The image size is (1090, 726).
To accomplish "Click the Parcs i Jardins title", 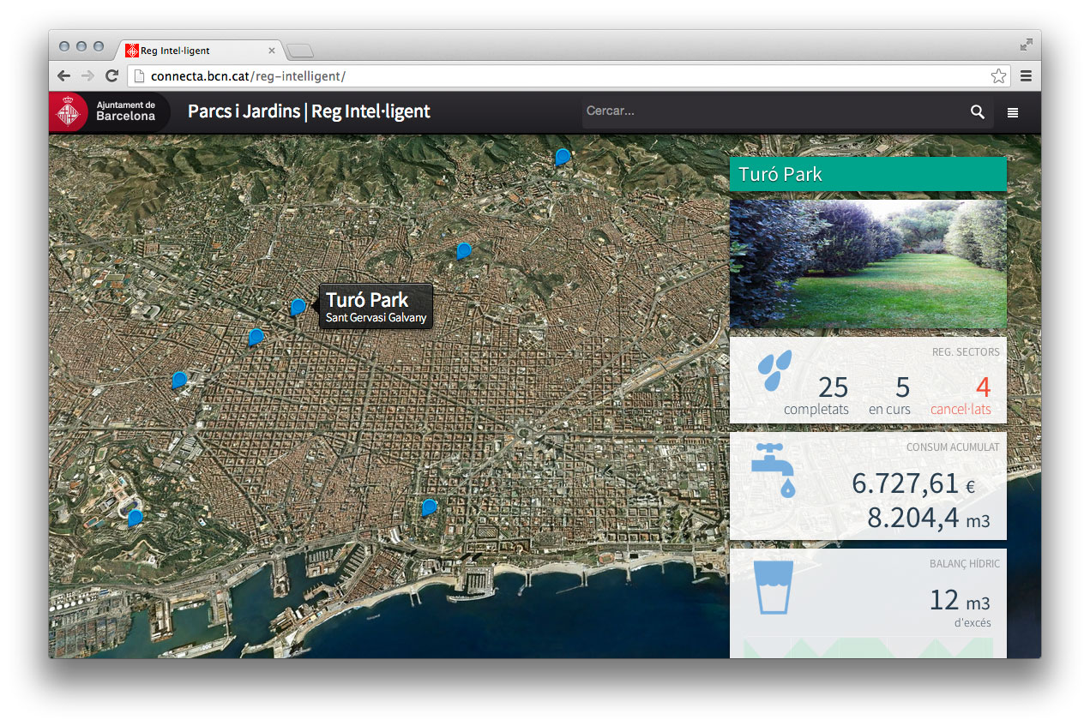I will click(244, 111).
